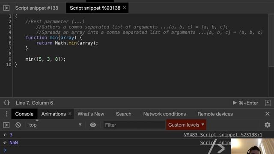This screenshot has width=274, height=154.
Task: Click the '//Rest parameter (...)' comment
Action: tap(55, 21)
